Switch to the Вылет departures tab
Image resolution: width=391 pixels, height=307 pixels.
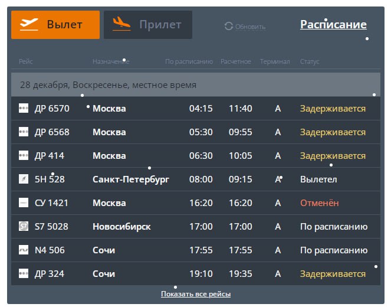[55, 25]
